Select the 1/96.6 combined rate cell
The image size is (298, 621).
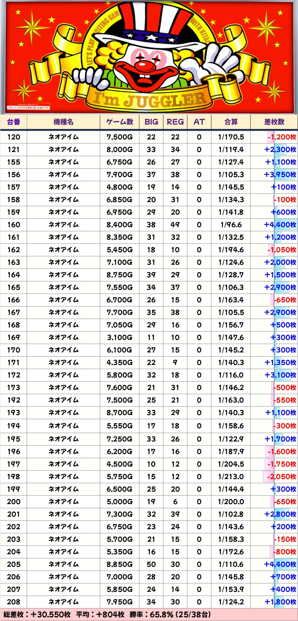(x=231, y=225)
